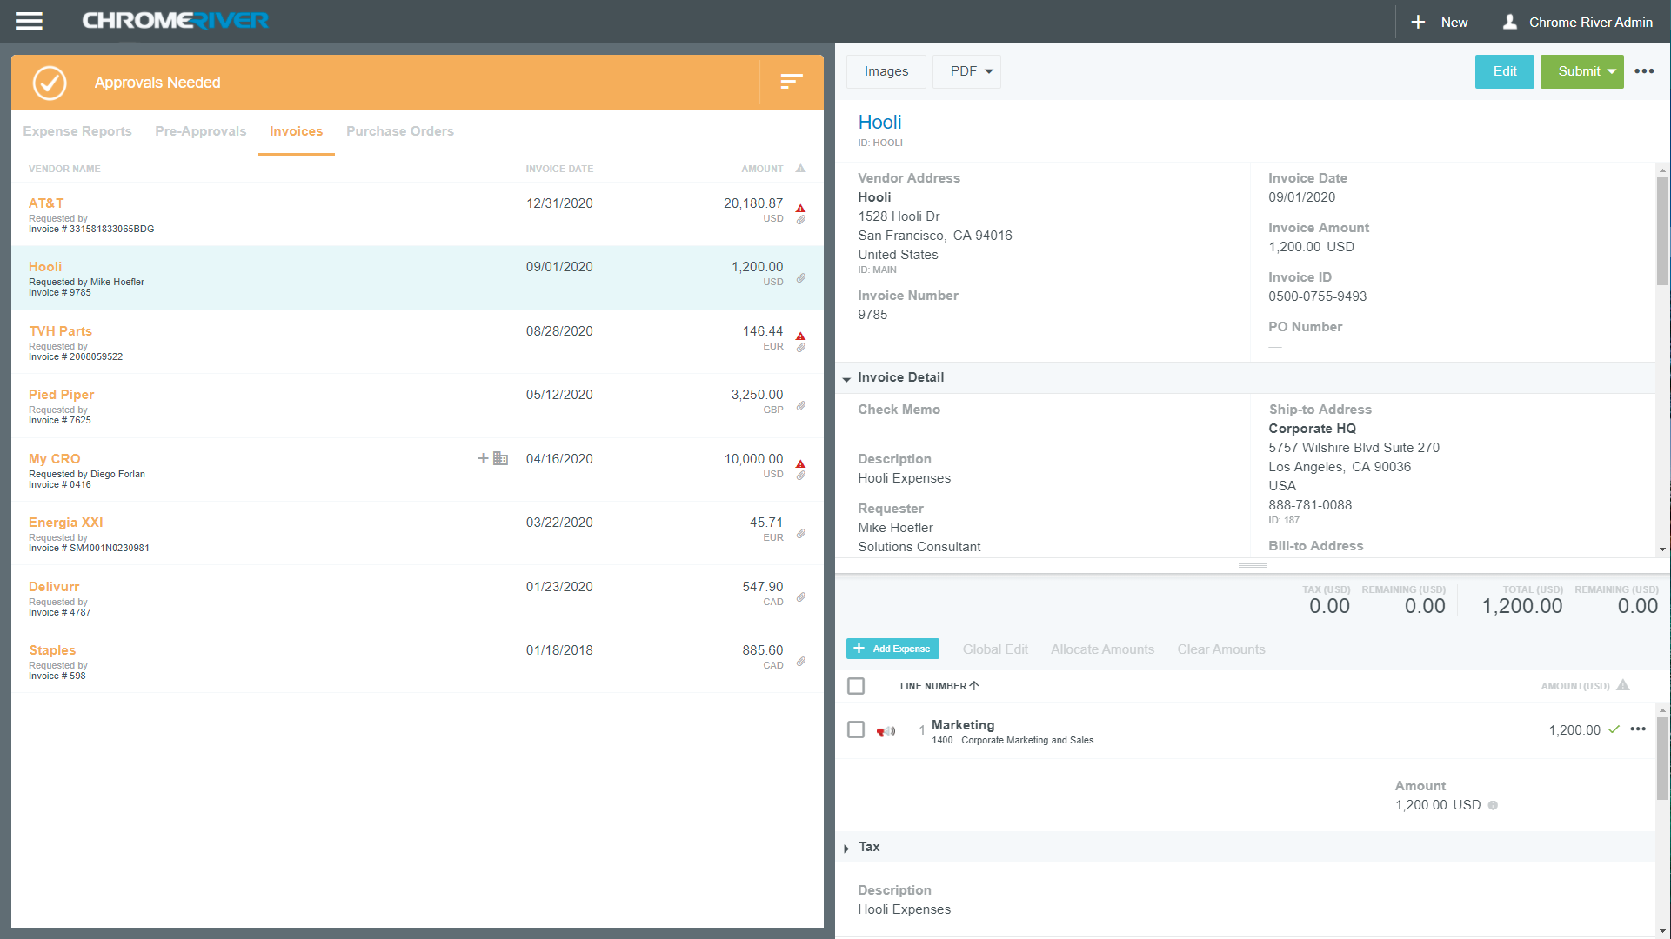Open the Submit dropdown arrow
This screenshot has height=939, width=1671.
(1611, 71)
